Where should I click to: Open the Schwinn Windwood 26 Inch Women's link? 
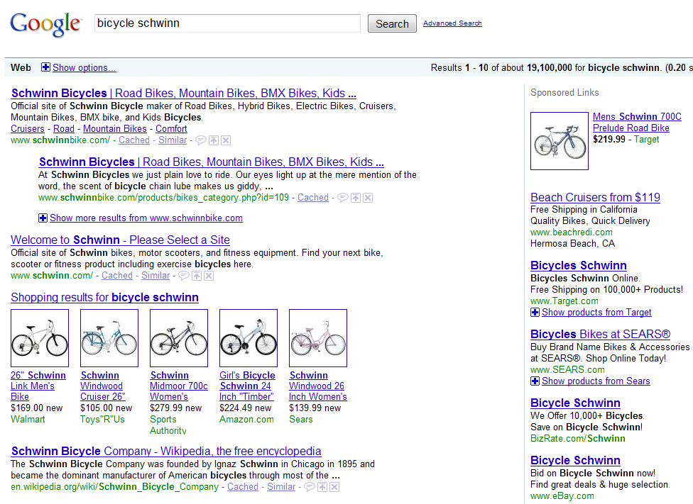pyautogui.click(x=318, y=386)
